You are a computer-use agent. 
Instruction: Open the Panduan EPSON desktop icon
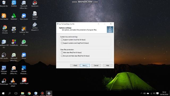click(x=4, y=70)
